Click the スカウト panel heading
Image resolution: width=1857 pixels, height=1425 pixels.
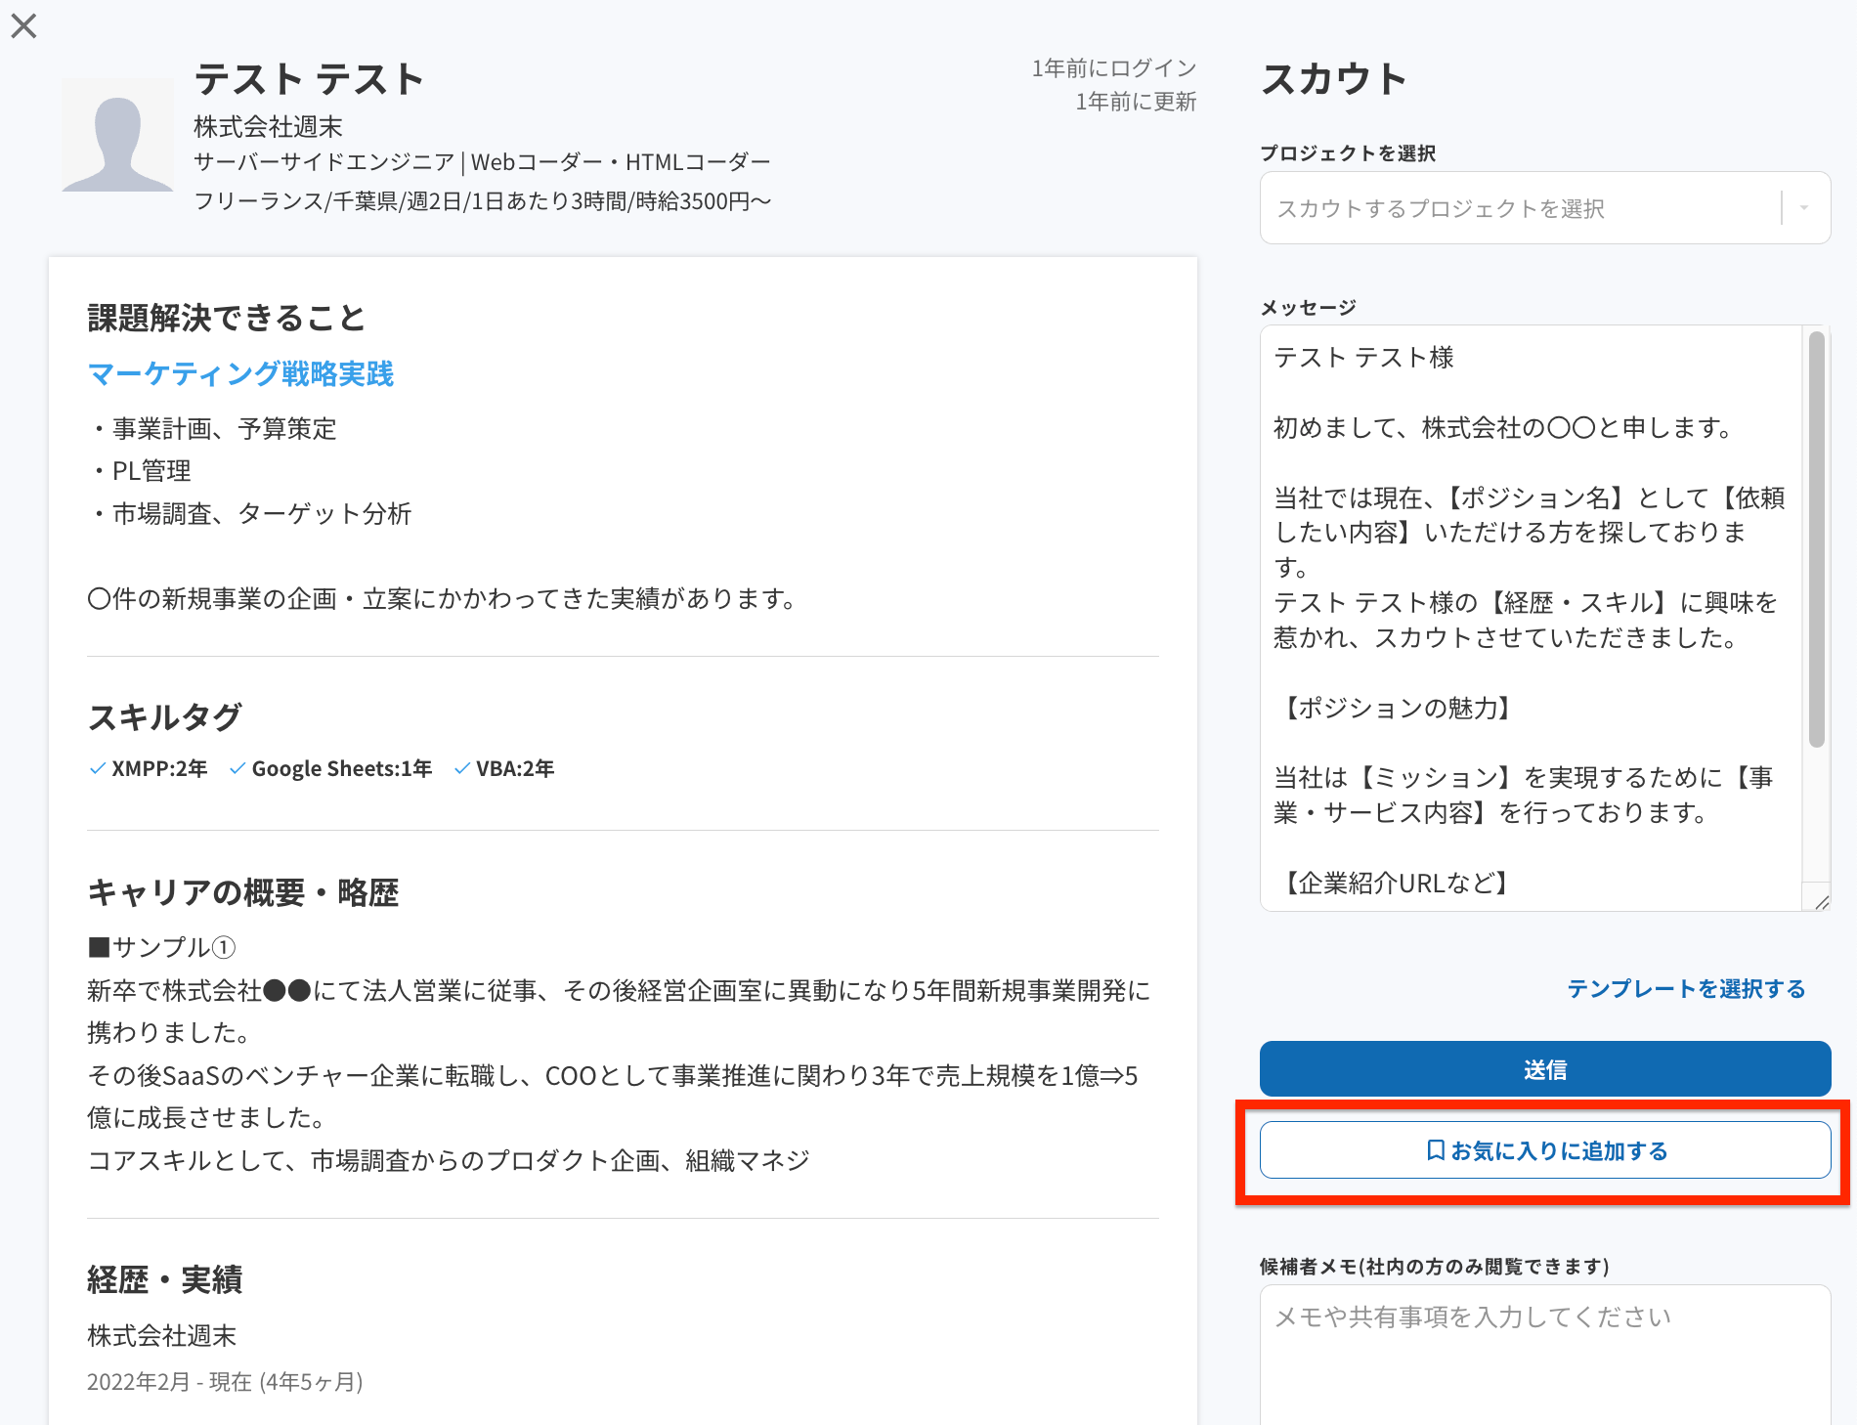1333,79
